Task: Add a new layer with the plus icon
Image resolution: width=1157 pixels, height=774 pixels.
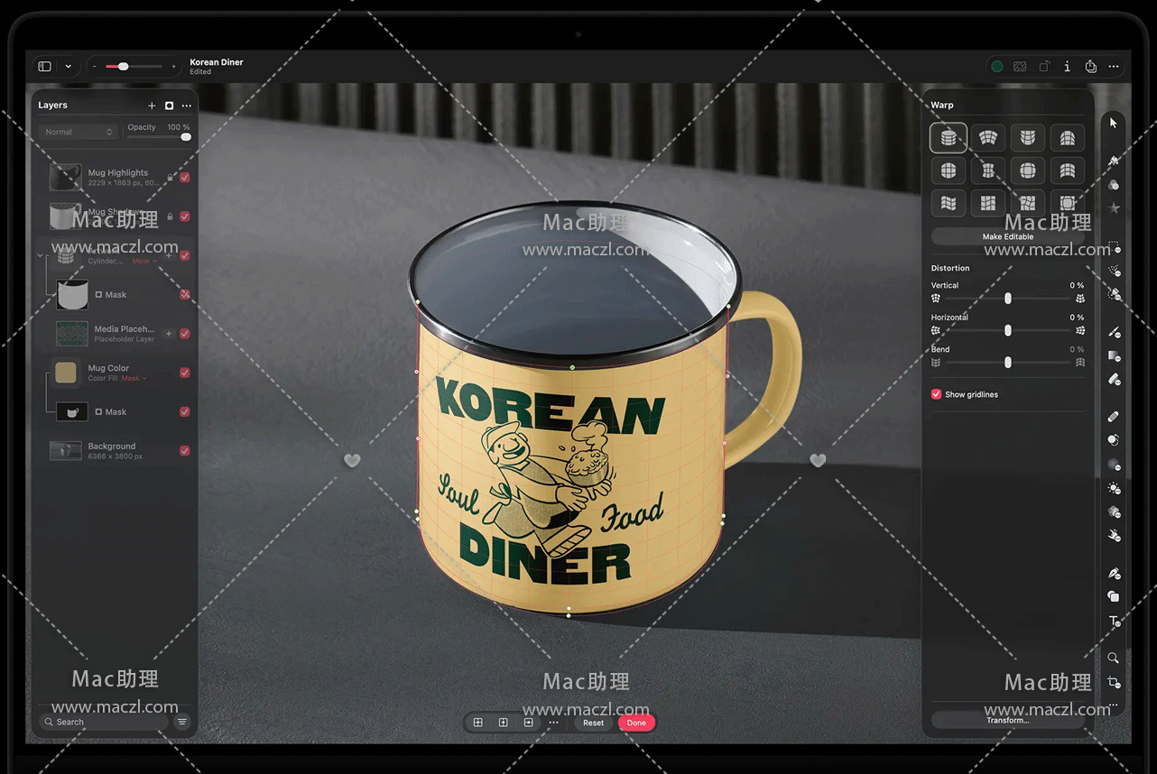Action: (152, 106)
